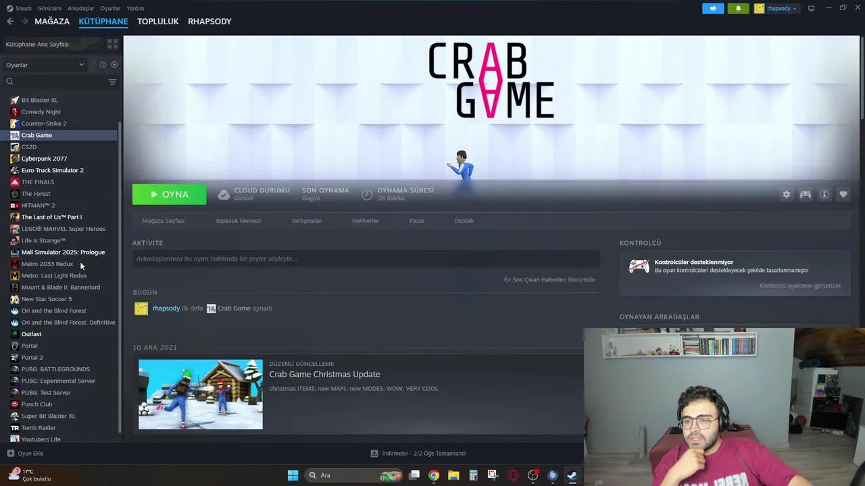Click the Steam taskbar icon
This screenshot has height=486, width=865.
click(572, 475)
